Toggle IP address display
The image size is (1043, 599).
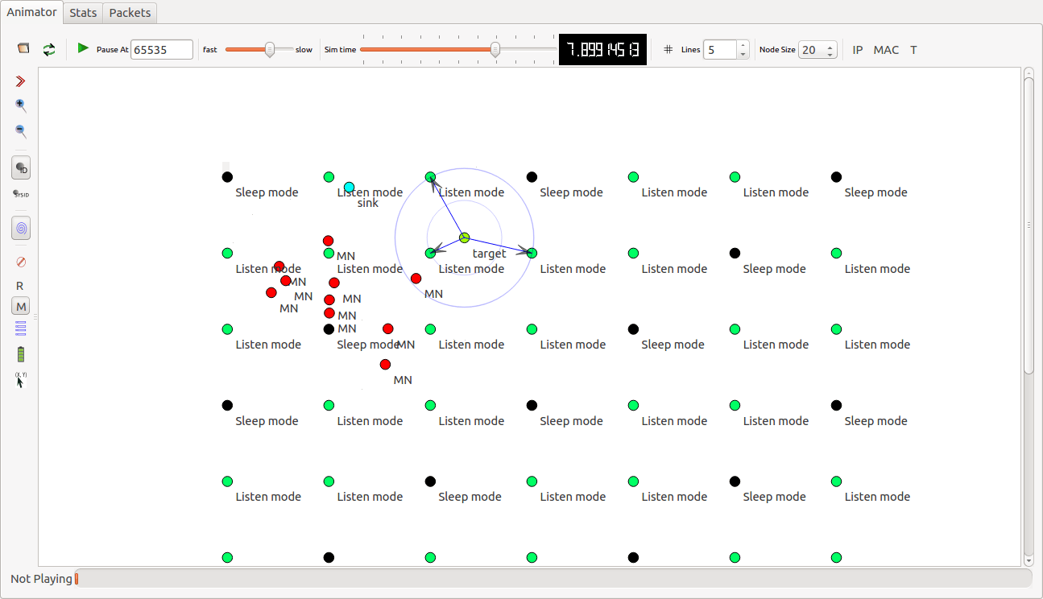point(858,50)
